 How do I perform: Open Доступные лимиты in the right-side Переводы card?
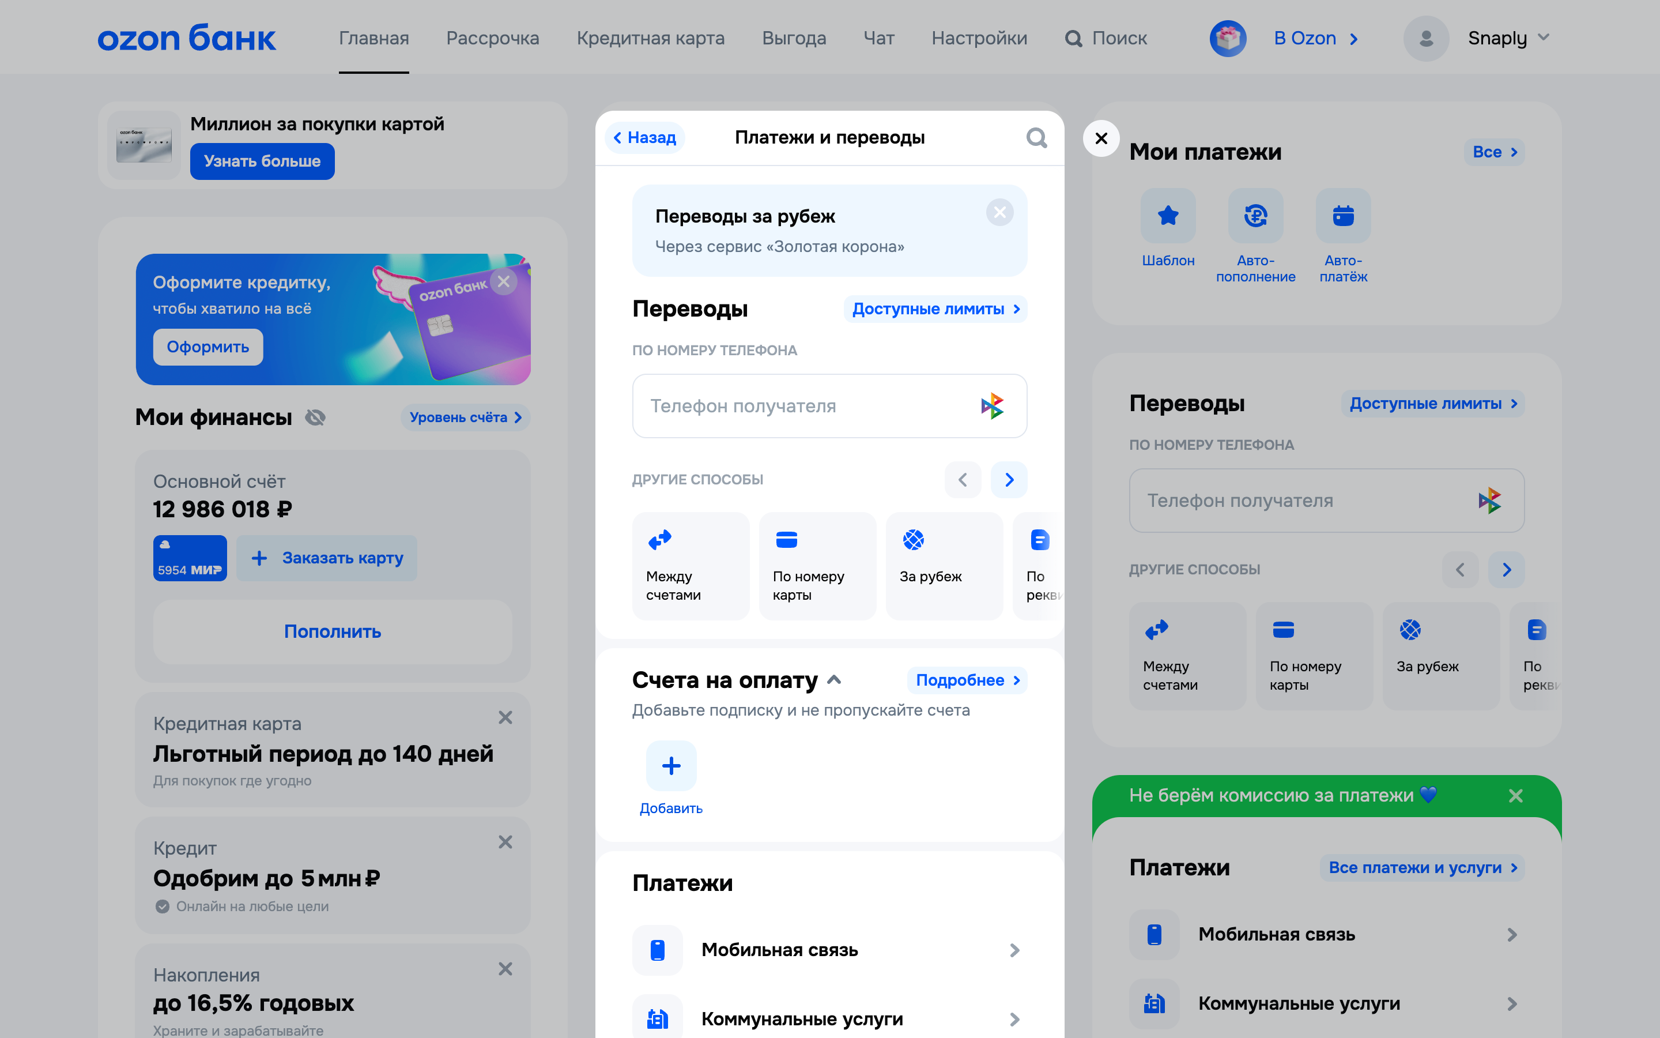coord(1433,404)
